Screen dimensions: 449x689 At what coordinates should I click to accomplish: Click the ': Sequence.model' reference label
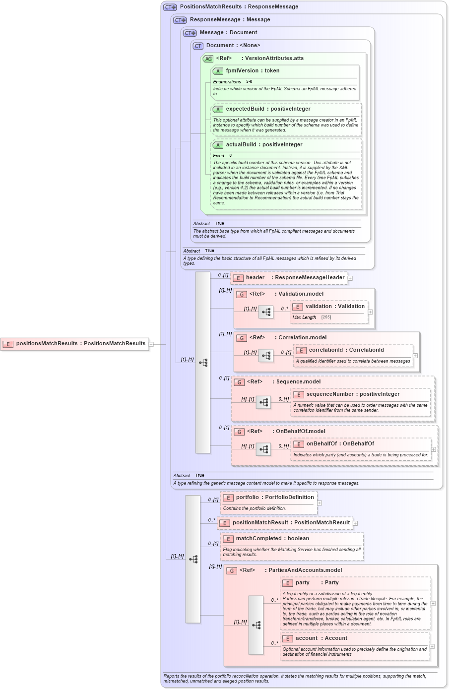[296, 382]
